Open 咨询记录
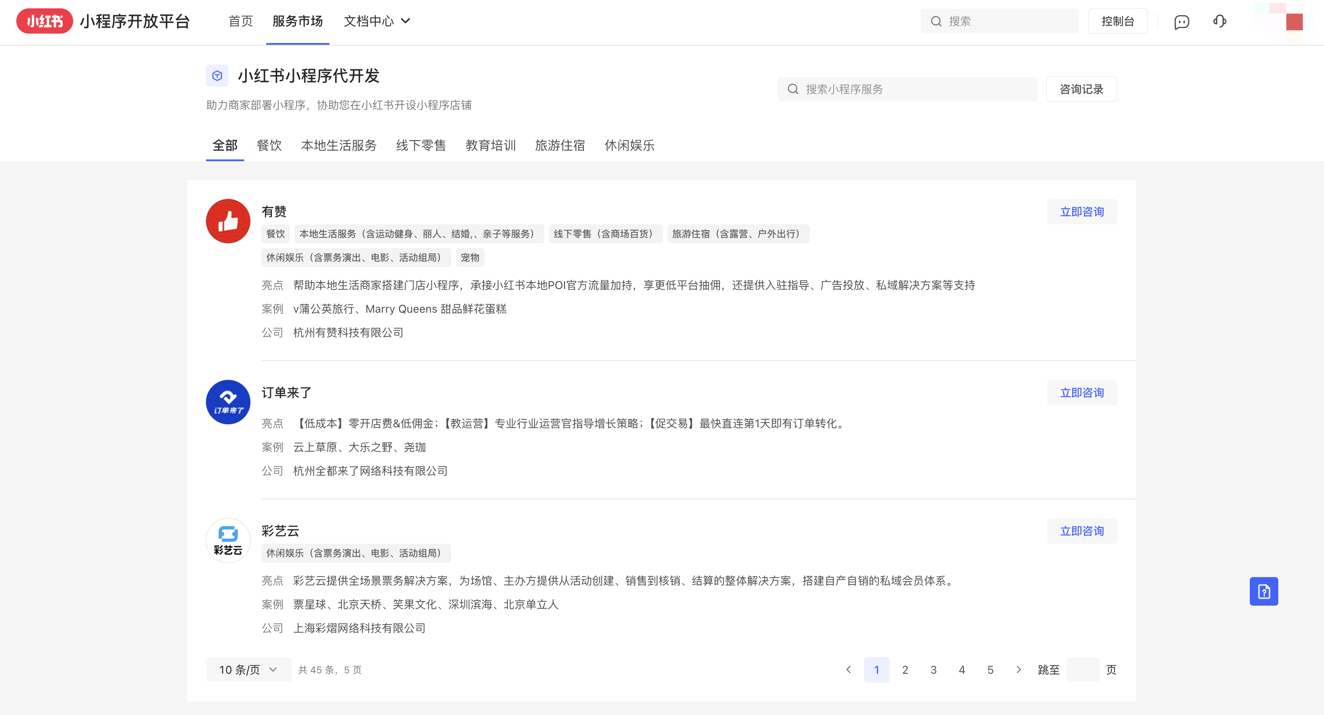This screenshot has height=715, width=1324. click(1082, 88)
